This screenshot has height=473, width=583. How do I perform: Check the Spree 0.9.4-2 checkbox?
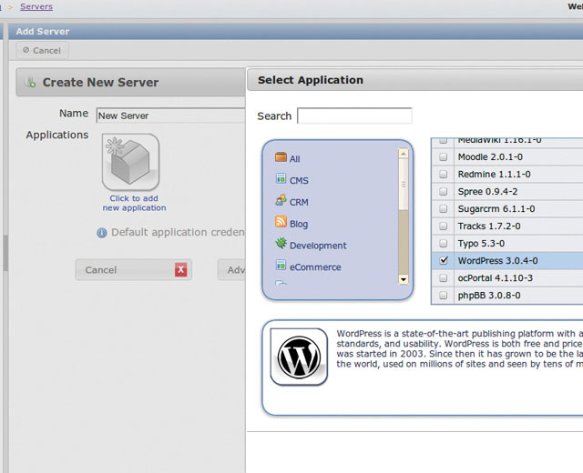click(444, 191)
